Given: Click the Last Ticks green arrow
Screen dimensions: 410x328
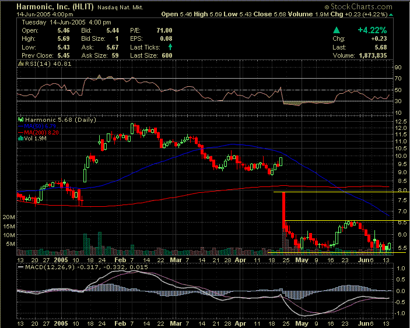Looking at the screenshot, I should point(170,45).
